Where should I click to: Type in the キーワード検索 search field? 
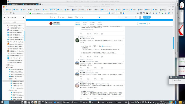tap(127, 17)
